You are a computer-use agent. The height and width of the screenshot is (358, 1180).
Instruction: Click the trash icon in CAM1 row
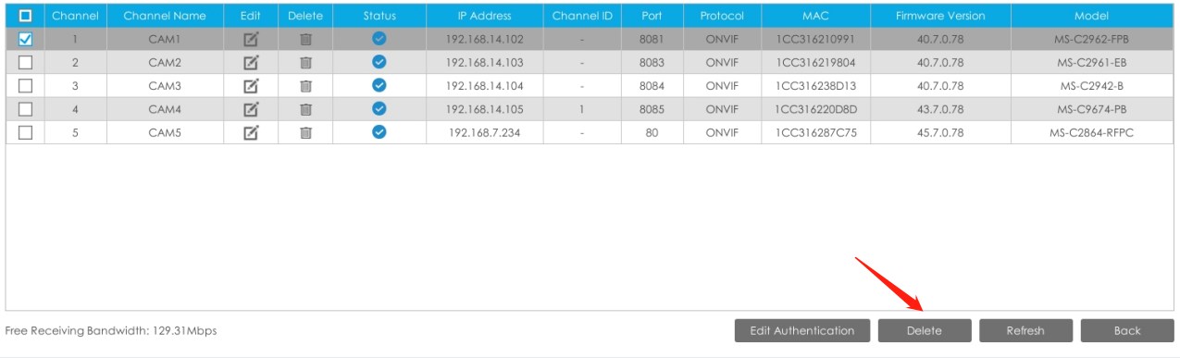pyautogui.click(x=305, y=39)
